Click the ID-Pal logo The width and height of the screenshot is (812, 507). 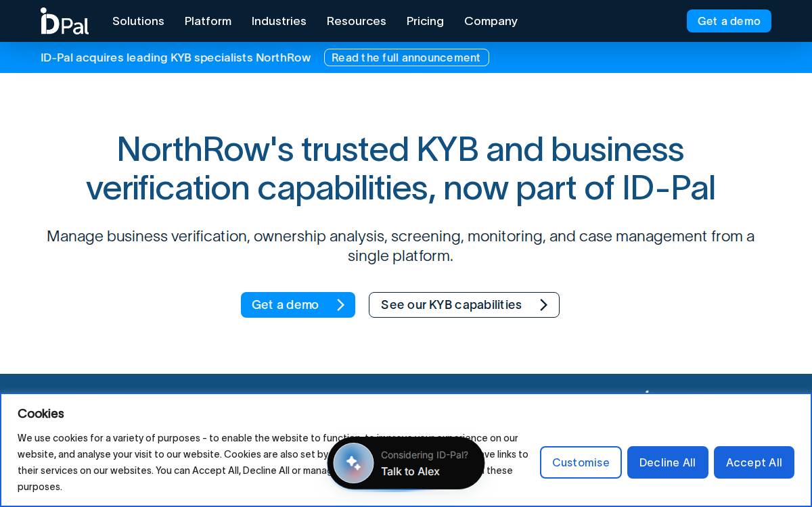(64, 21)
